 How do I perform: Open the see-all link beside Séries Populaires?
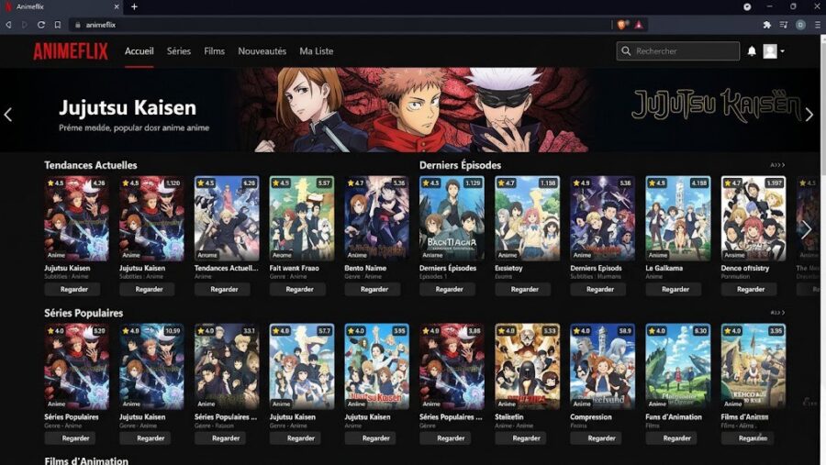tap(777, 313)
